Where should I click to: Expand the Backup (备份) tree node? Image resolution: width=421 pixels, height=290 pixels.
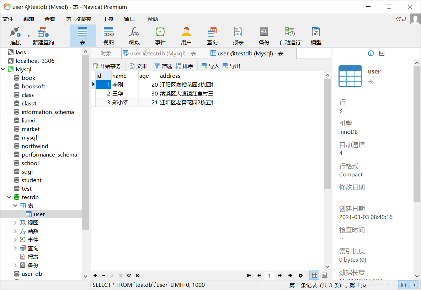tap(15, 266)
